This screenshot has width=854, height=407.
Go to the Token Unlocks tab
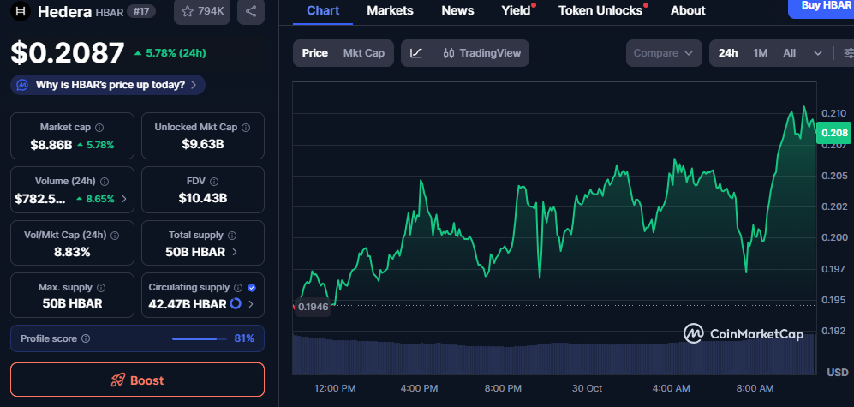[600, 10]
